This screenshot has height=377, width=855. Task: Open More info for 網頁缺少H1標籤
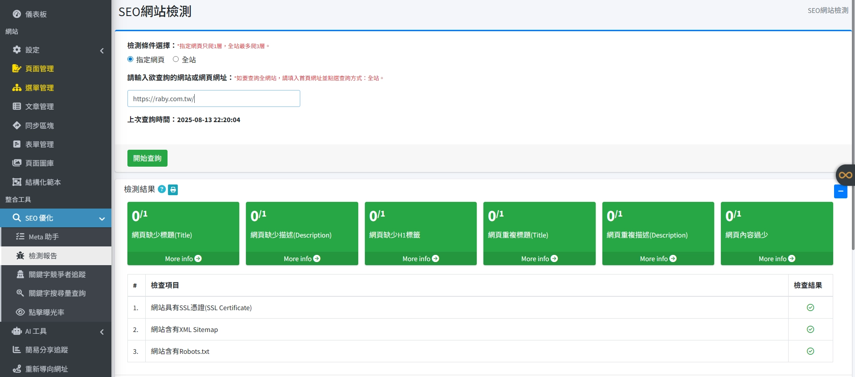click(x=421, y=258)
